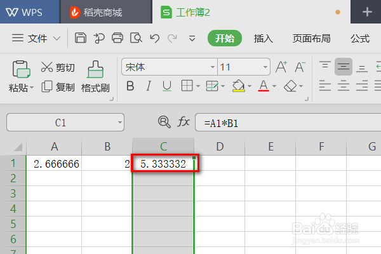Image resolution: width=381 pixels, height=254 pixels.
Task: Select cell B1 containing 2
Action: pyautogui.click(x=107, y=163)
